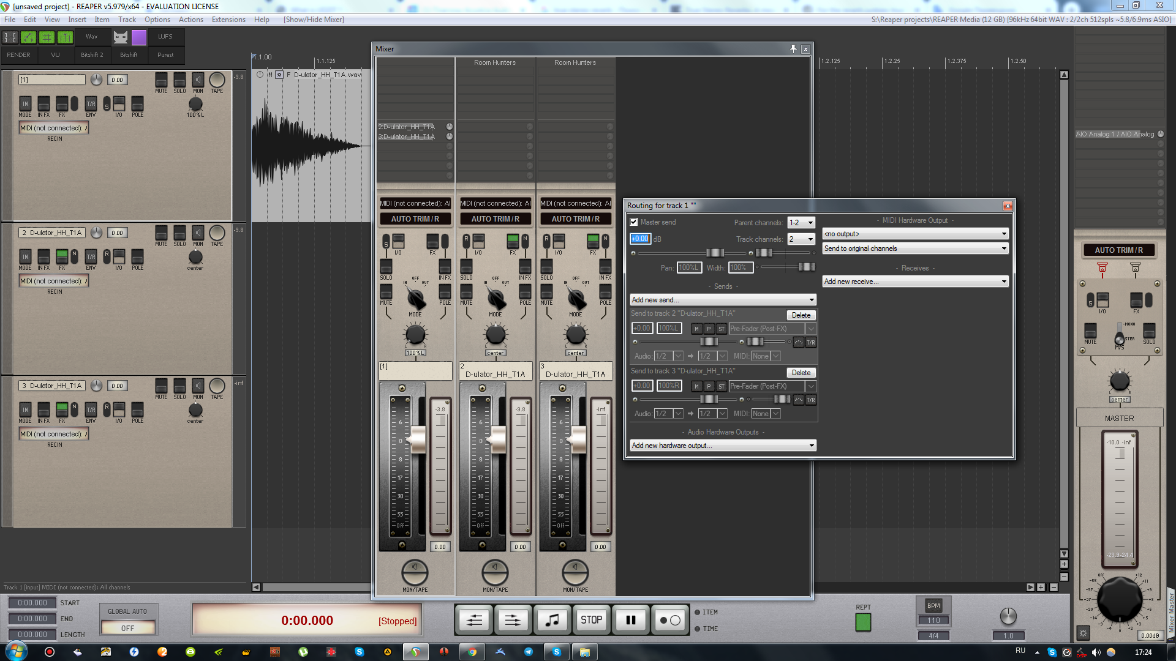This screenshot has height=661, width=1176.
Task: Click the pan knob of track 2
Action: (x=195, y=257)
